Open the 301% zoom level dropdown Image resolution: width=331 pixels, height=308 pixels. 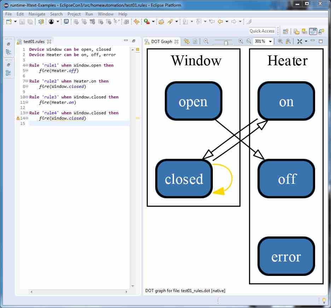click(x=271, y=41)
